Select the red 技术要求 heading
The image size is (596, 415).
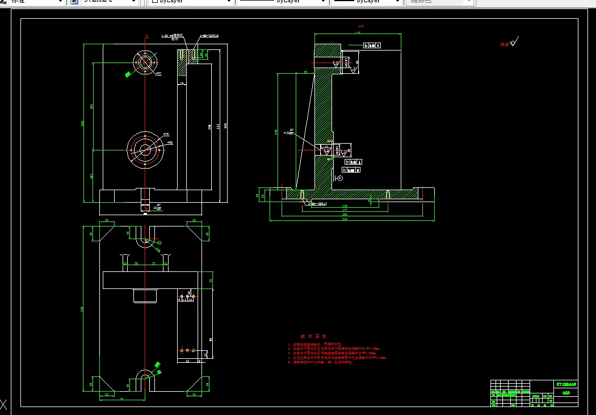[313, 336]
